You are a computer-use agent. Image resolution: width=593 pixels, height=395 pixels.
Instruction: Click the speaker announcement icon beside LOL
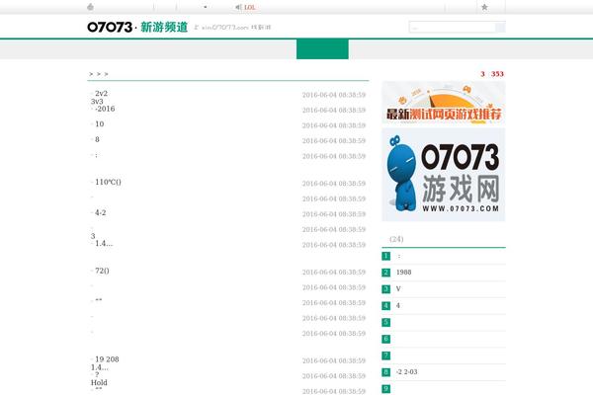tap(238, 7)
